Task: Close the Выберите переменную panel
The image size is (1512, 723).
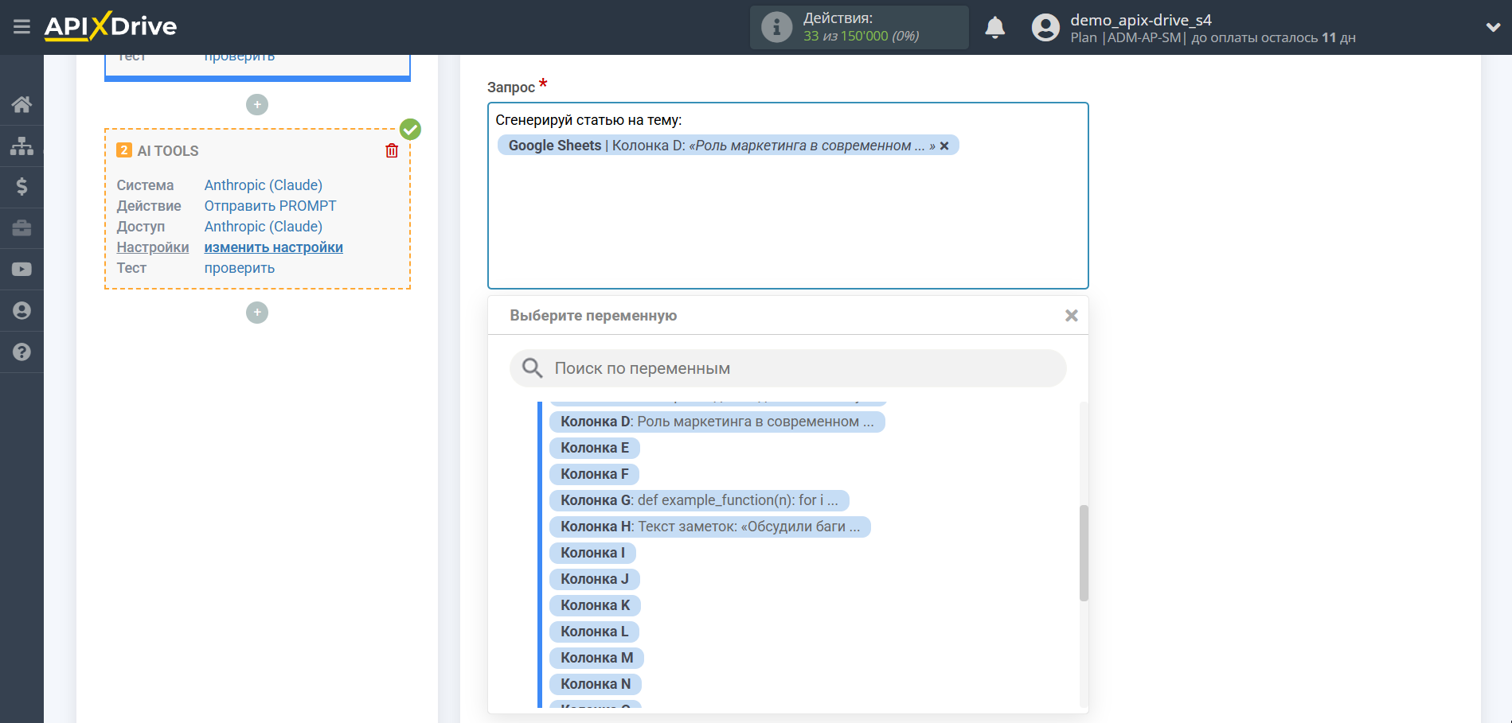Action: [x=1071, y=316]
